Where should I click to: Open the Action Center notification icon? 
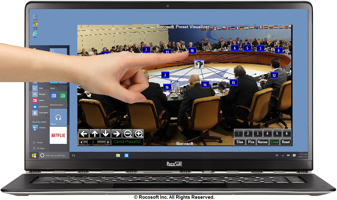tap(294, 155)
